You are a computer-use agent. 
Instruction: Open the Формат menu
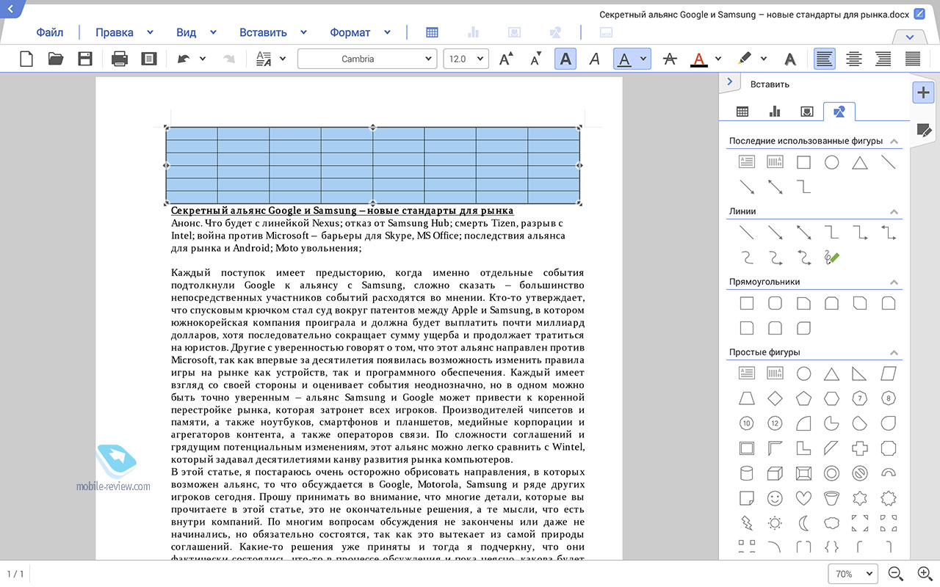point(350,32)
